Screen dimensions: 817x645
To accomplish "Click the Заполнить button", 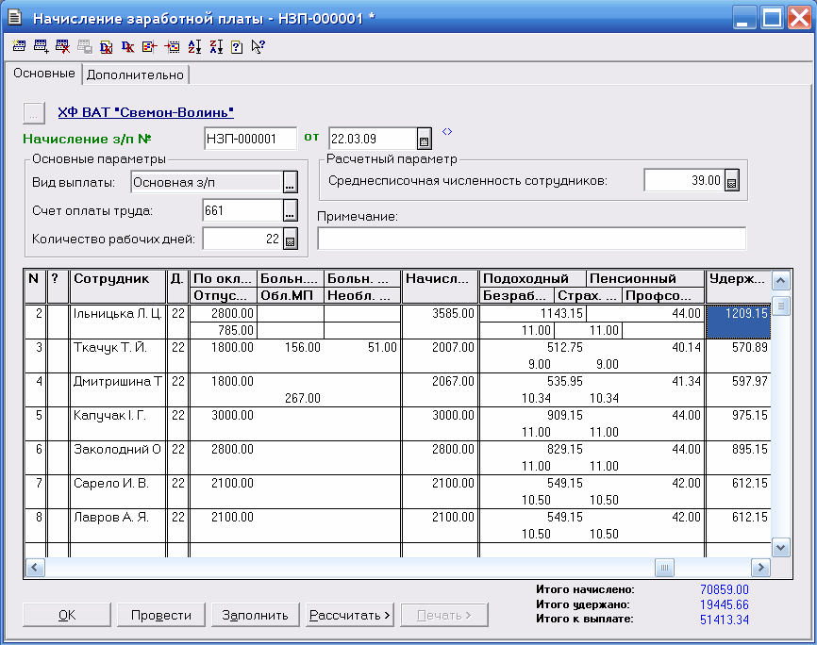I will (x=255, y=615).
